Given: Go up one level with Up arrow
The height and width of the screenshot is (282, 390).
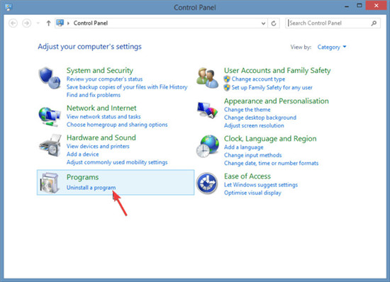Looking at the screenshot, I should tap(48, 23).
